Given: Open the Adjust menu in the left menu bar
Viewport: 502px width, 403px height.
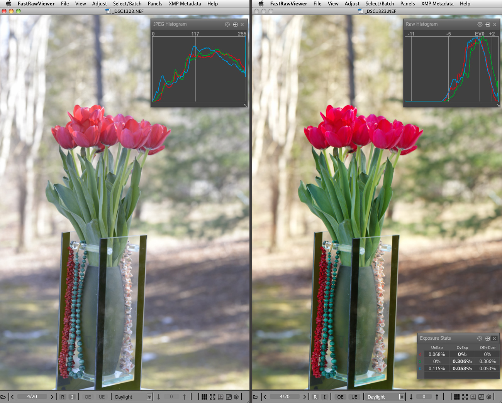Looking at the screenshot, I should (99, 3).
